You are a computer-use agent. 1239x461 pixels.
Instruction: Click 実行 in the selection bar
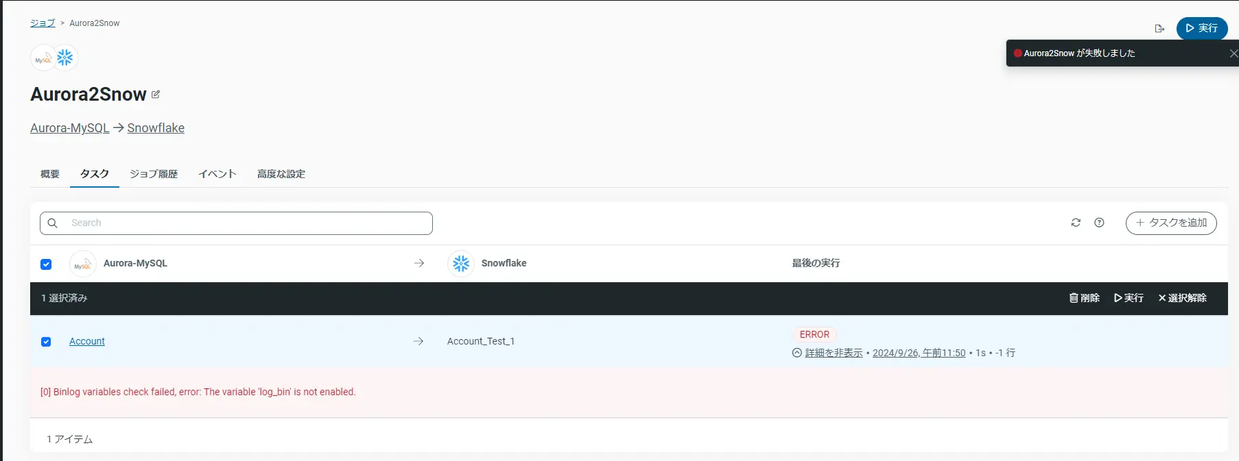[1129, 298]
